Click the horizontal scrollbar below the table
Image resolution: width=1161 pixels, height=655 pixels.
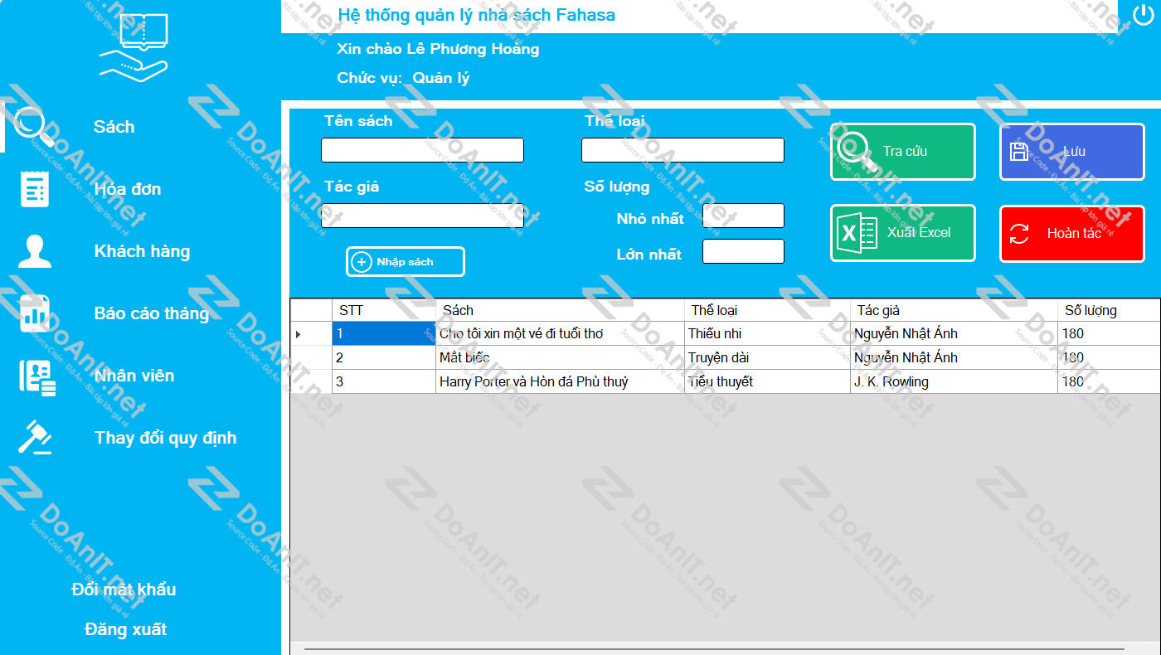point(713,648)
